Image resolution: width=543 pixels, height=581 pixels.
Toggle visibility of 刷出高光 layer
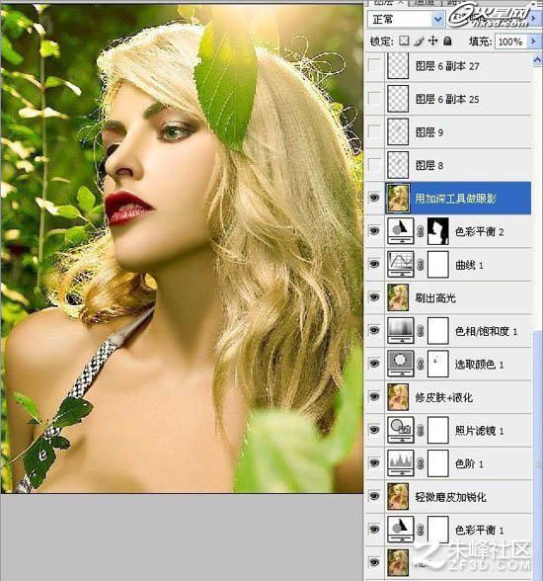(374, 297)
